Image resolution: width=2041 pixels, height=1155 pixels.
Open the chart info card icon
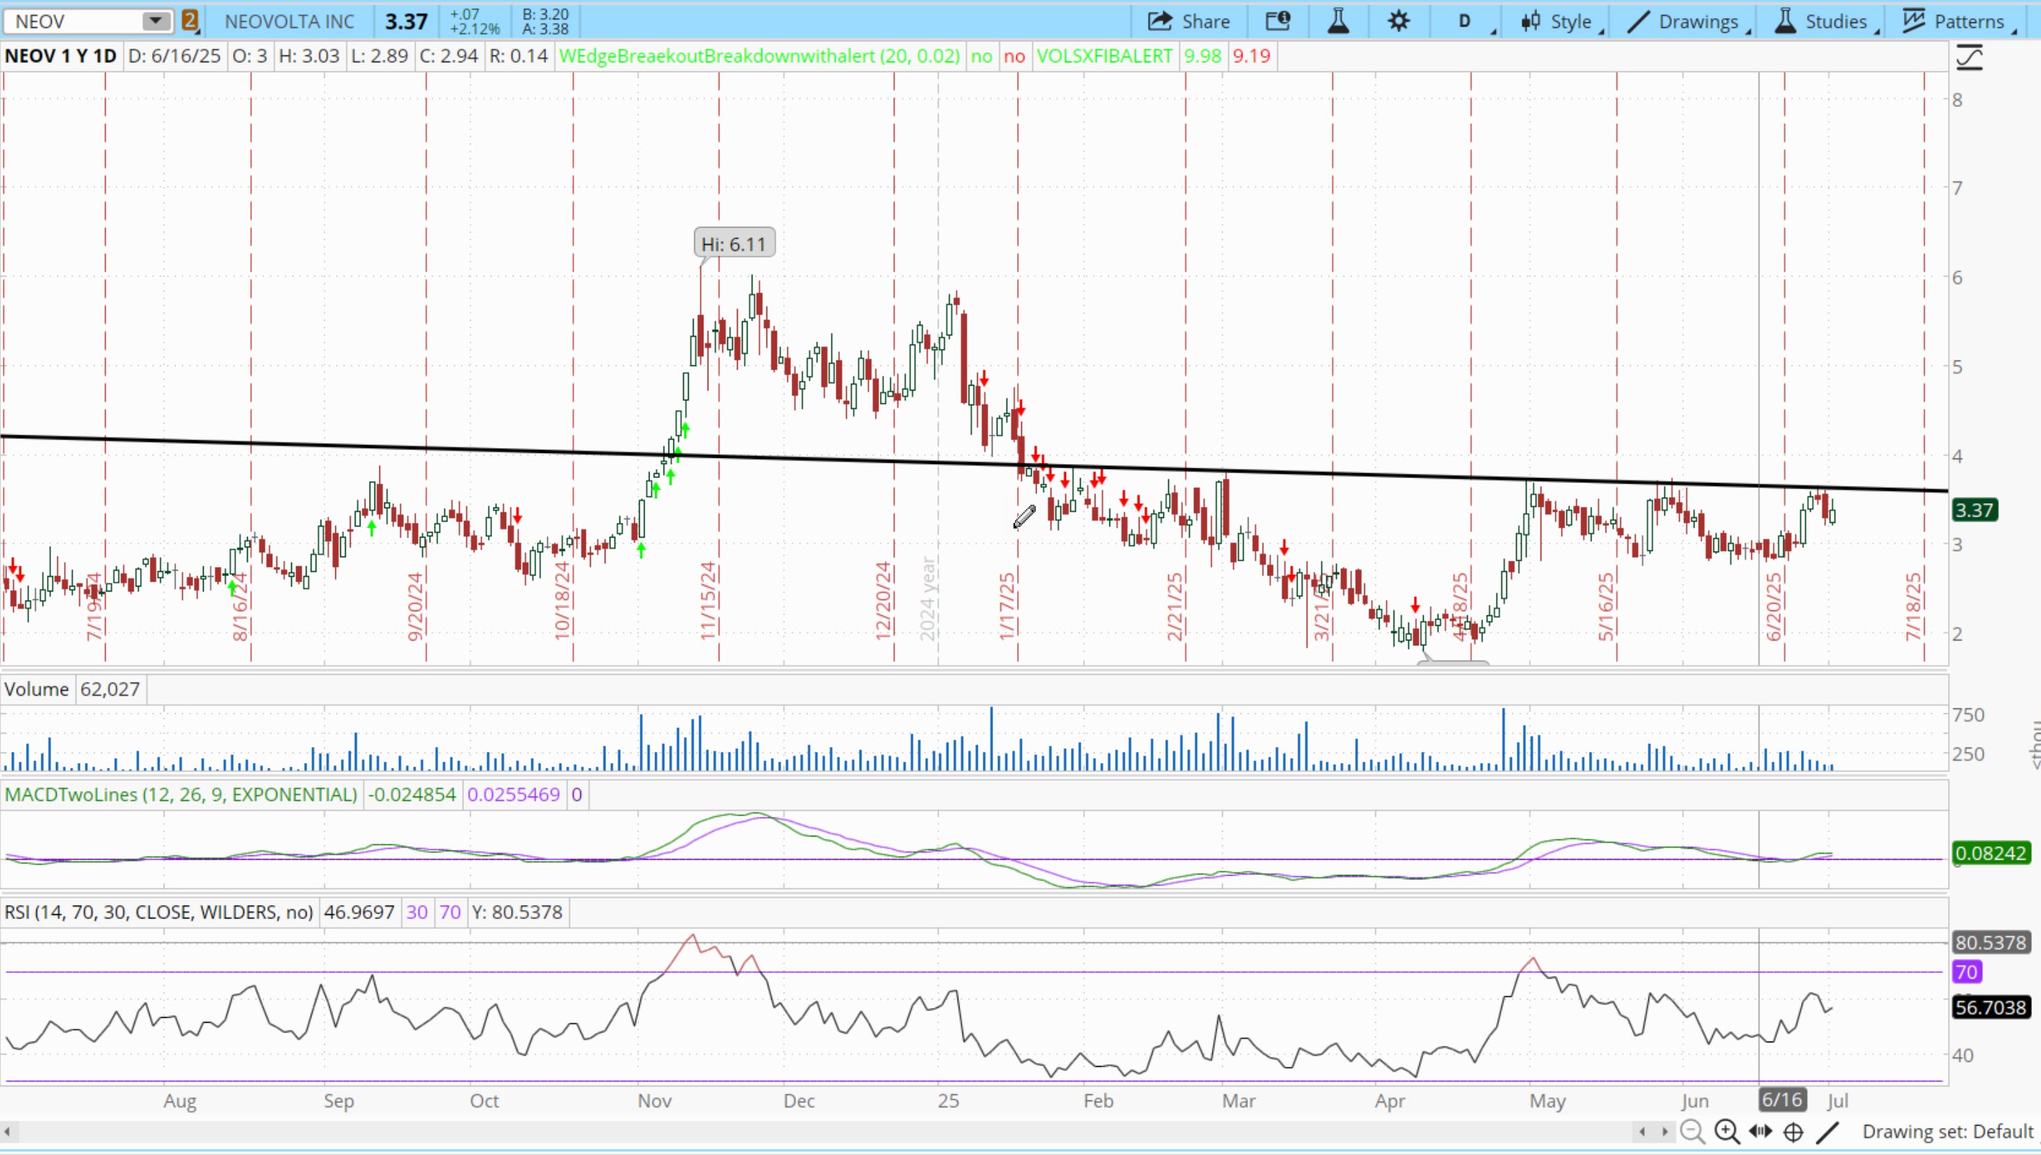point(1277,22)
